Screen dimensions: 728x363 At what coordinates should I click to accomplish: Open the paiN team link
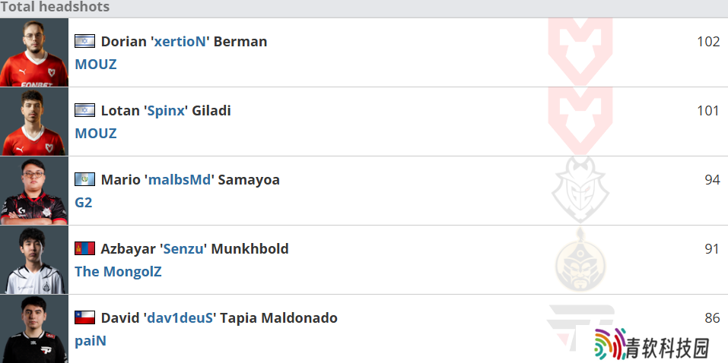91,341
